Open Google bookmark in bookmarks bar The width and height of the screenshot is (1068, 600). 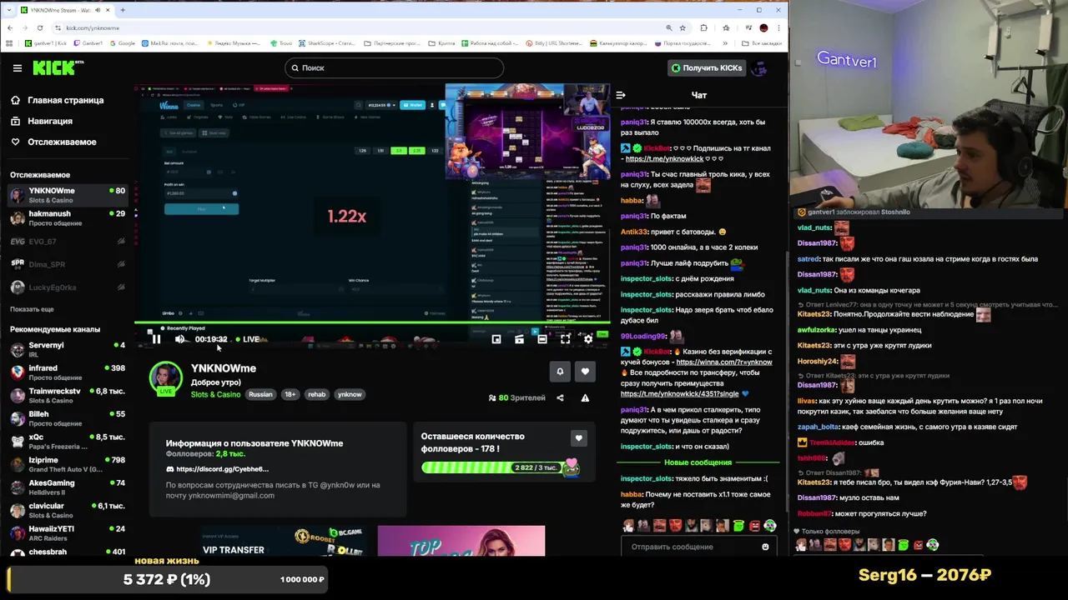[122, 43]
